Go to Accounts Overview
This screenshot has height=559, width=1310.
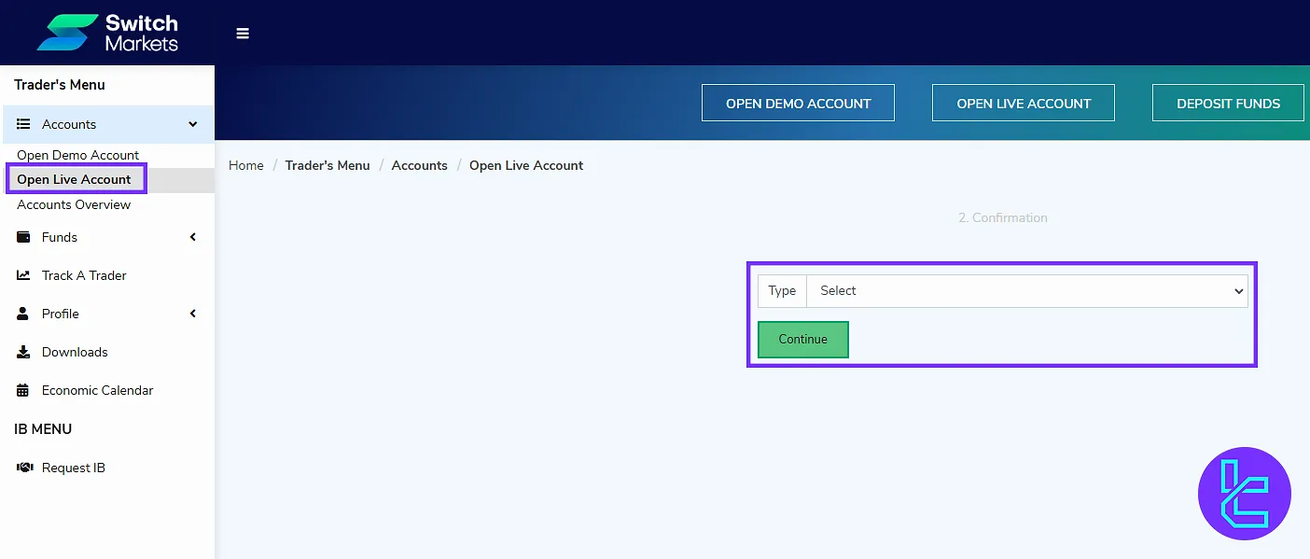click(74, 204)
